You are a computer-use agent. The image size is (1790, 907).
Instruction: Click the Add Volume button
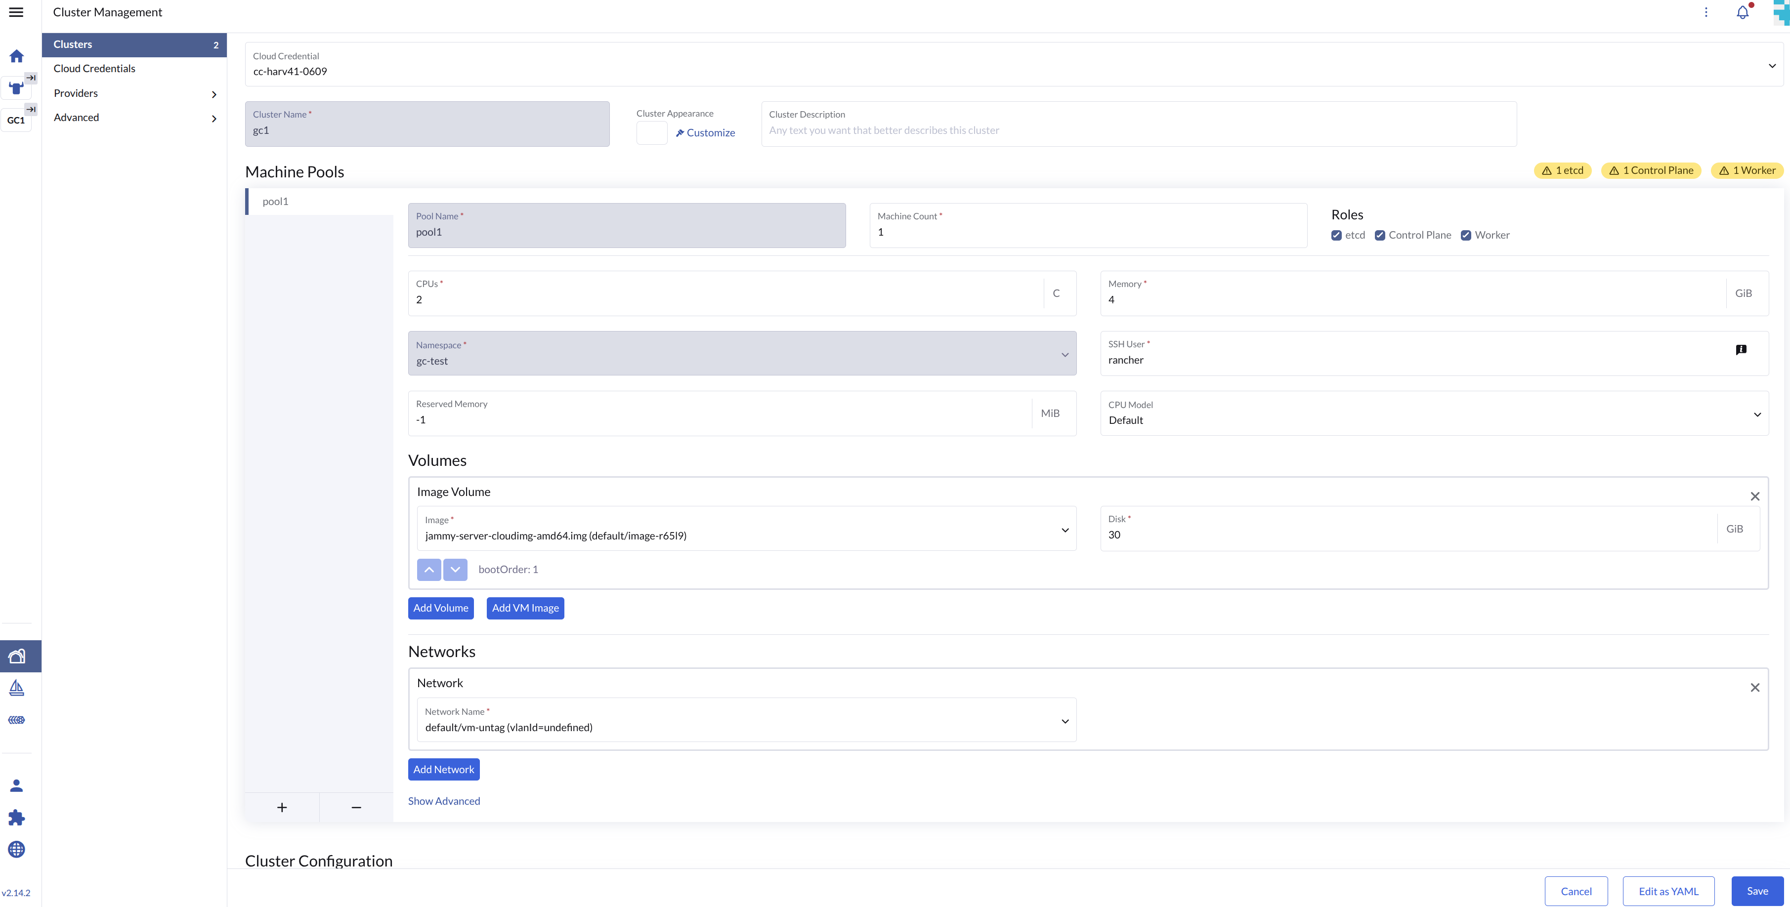(x=440, y=608)
